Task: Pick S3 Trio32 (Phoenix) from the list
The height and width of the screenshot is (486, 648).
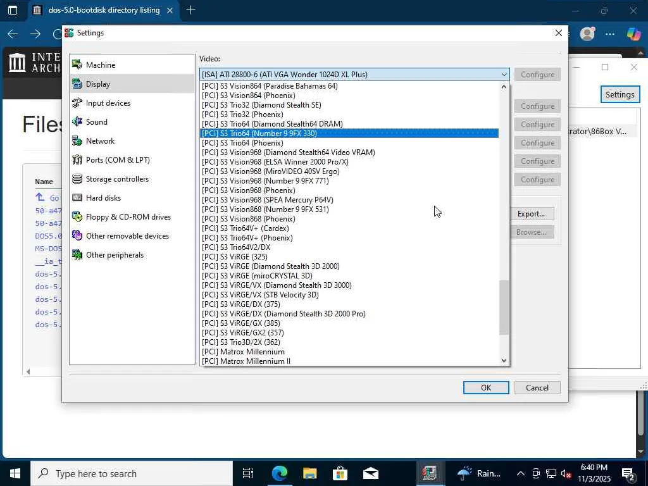Action: coord(349,115)
